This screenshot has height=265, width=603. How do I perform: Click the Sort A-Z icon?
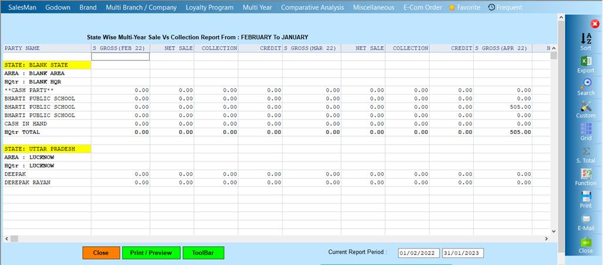pyautogui.click(x=585, y=39)
